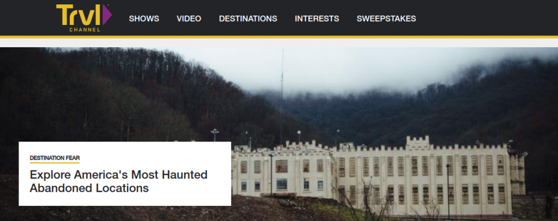This screenshot has height=221, width=558.
Task: Go to the DESTINATIONS menu item
Action: point(248,19)
